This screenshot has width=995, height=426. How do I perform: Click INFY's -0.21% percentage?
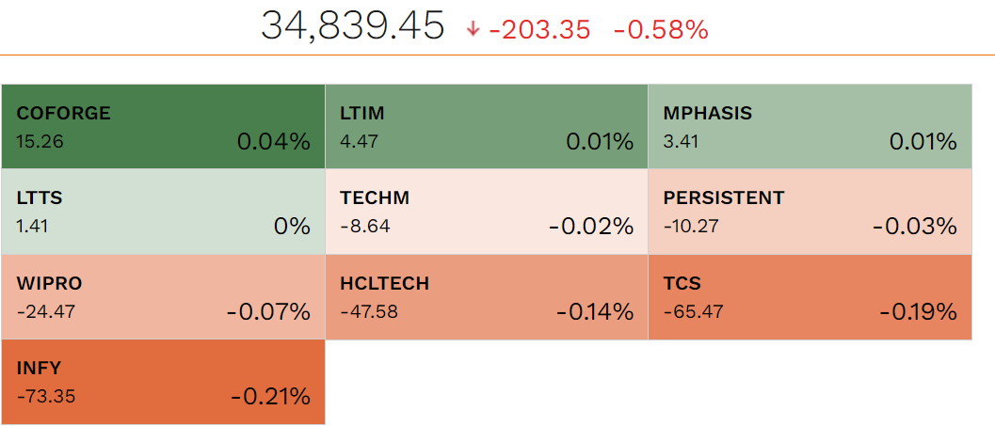pyautogui.click(x=270, y=397)
